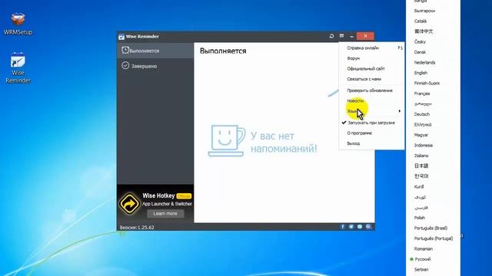Select Polish language
492x276 pixels.
pyautogui.click(x=420, y=218)
